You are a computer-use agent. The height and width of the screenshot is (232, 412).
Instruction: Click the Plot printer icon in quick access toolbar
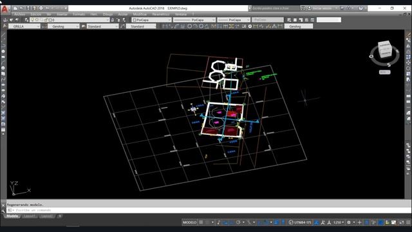(x=41, y=8)
